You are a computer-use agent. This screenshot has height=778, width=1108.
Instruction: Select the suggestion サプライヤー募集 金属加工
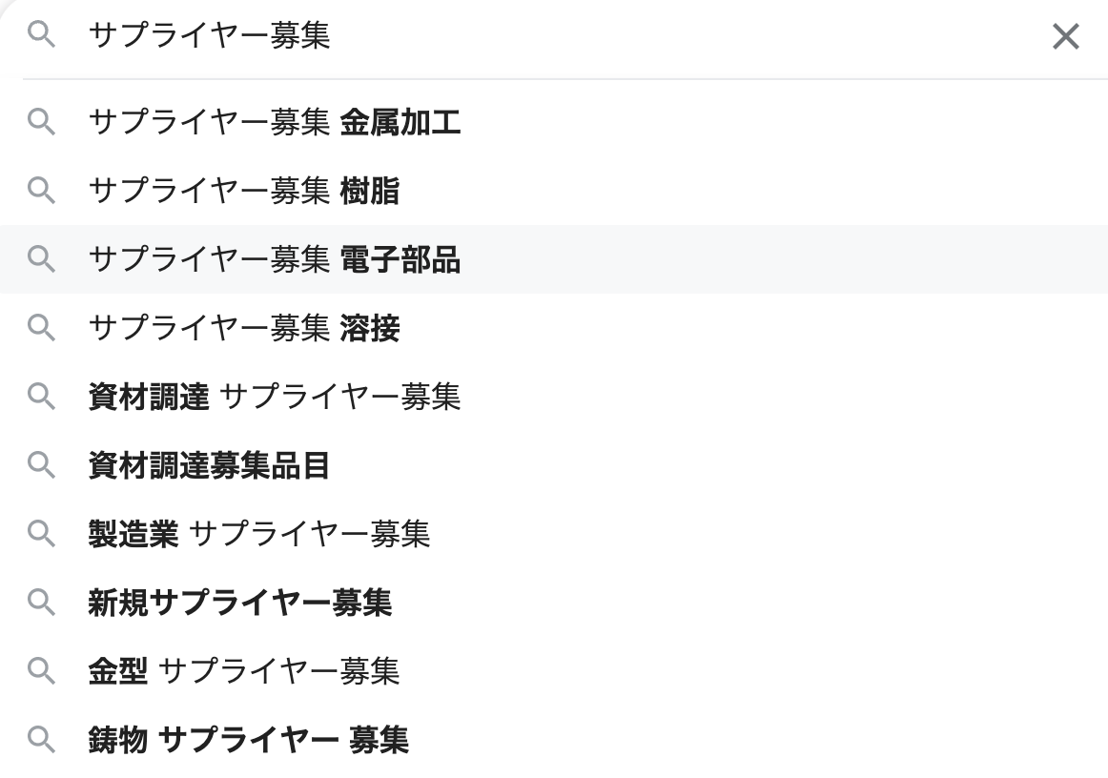[275, 123]
